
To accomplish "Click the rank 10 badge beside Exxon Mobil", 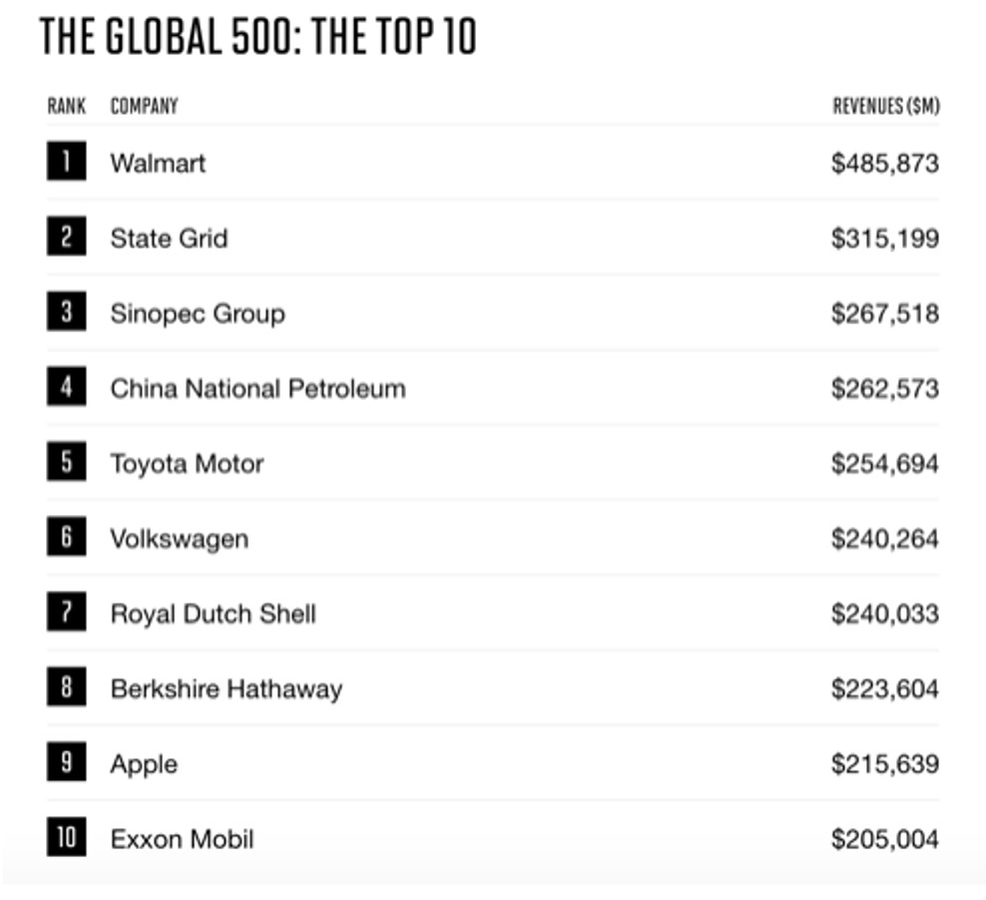I will (x=66, y=837).
